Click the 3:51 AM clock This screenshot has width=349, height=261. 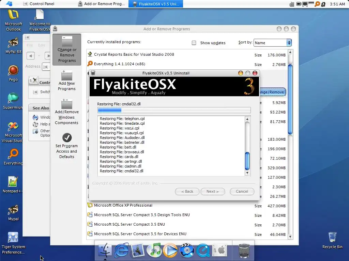pos(337,4)
